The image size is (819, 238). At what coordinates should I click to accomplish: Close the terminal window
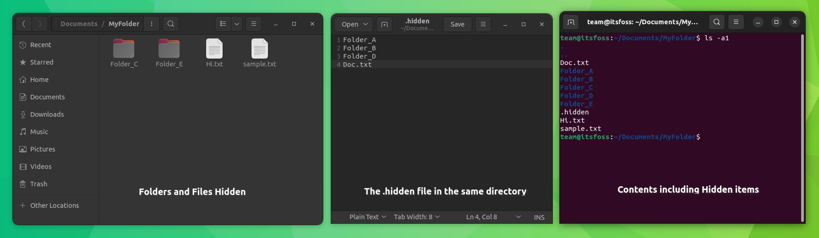click(795, 22)
